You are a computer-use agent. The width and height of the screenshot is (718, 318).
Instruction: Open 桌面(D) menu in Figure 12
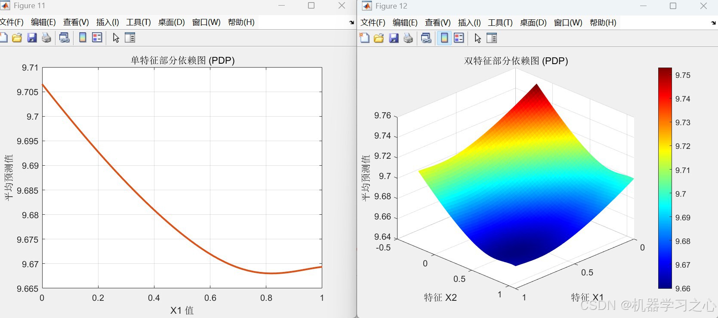(x=533, y=23)
